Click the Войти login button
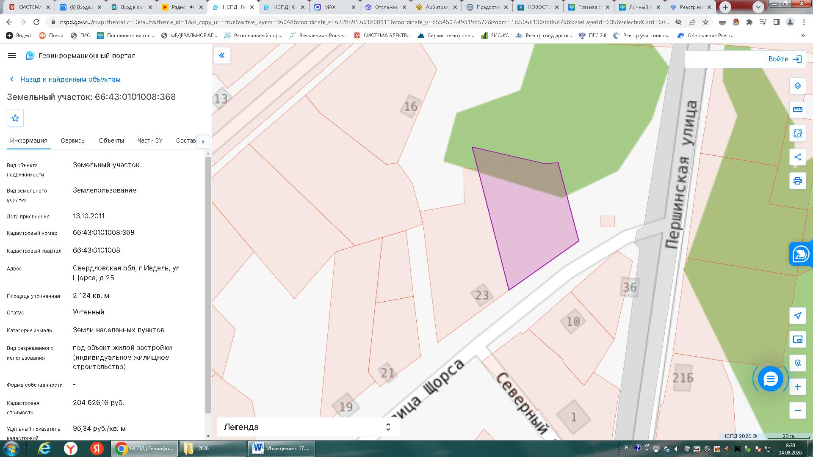Image resolution: width=813 pixels, height=457 pixels. [785, 59]
